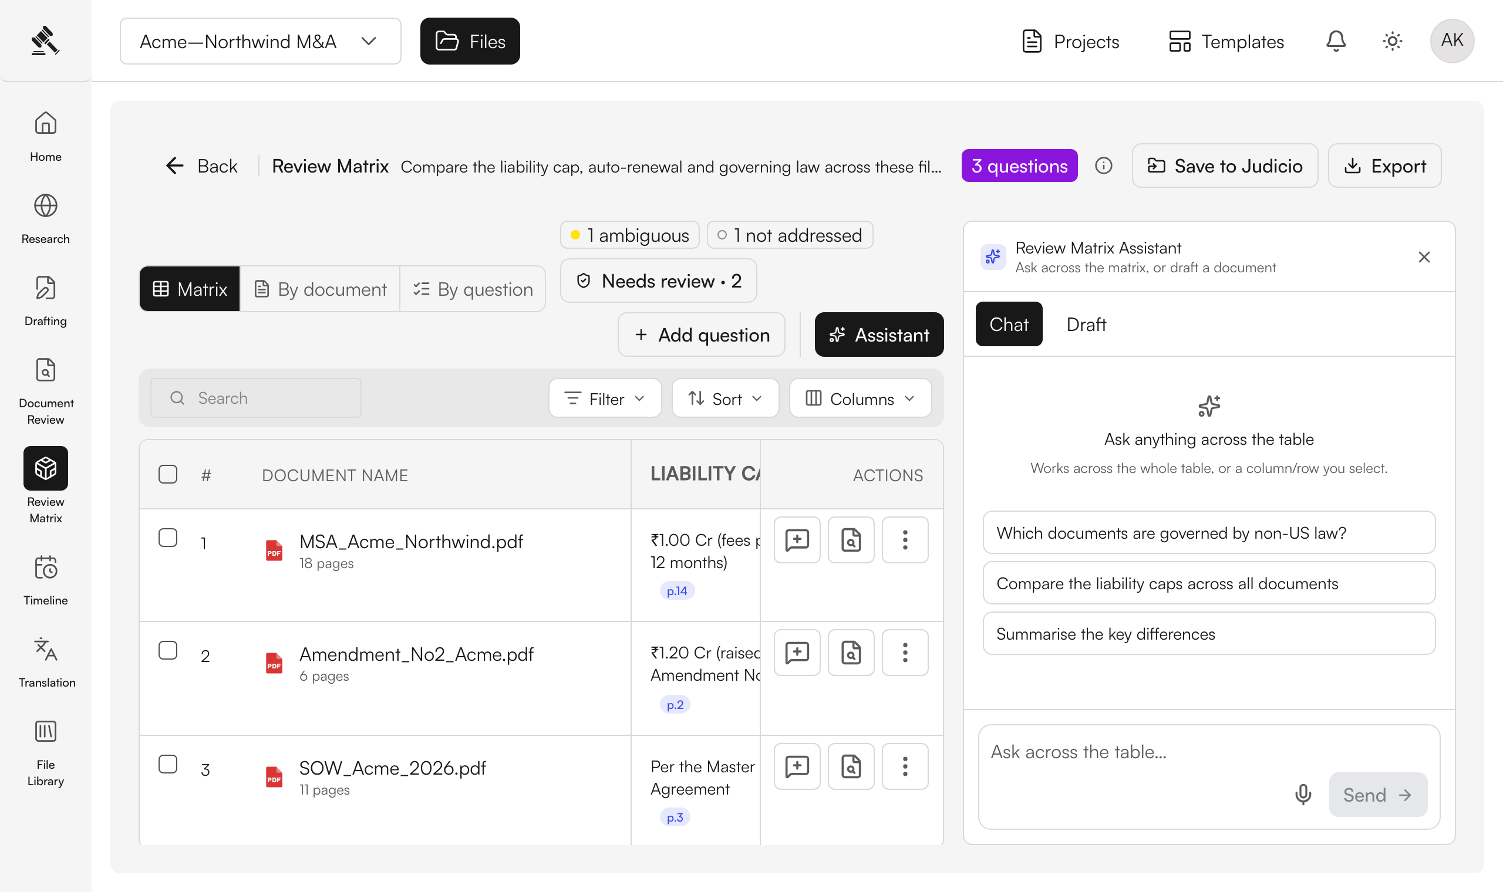Screen dimensions: 1503x892
Task: Open more actions for SOW_Acme_2026.pdf
Action: (x=905, y=766)
